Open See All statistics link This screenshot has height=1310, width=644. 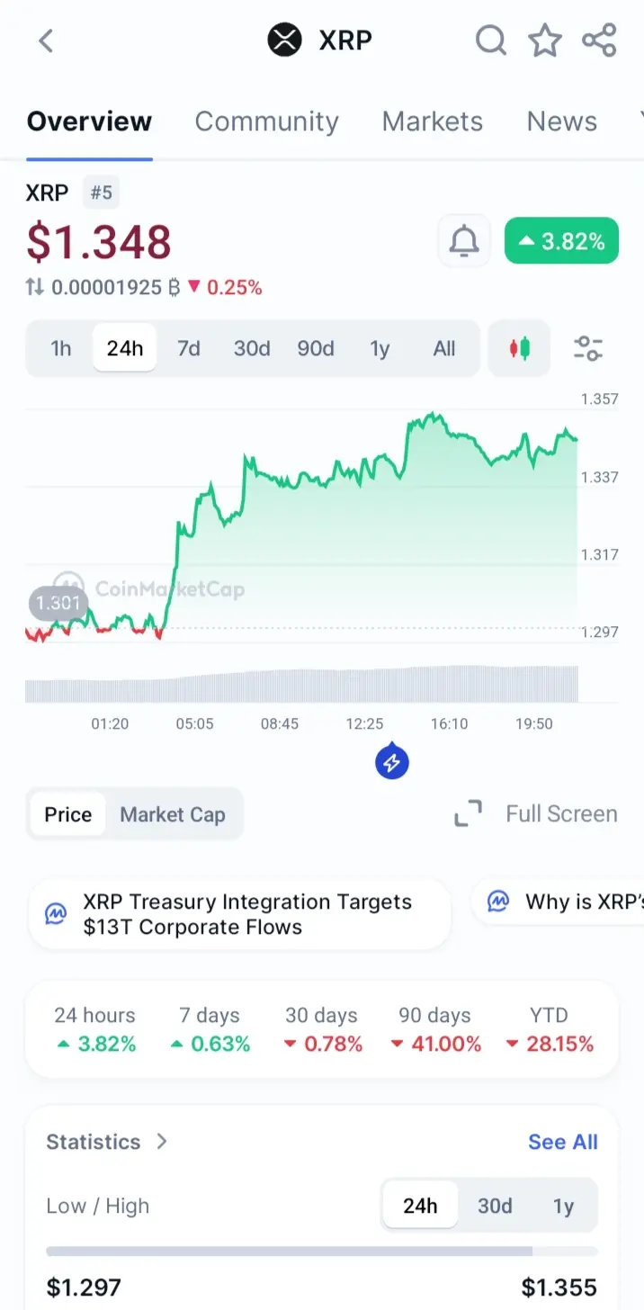click(562, 1142)
